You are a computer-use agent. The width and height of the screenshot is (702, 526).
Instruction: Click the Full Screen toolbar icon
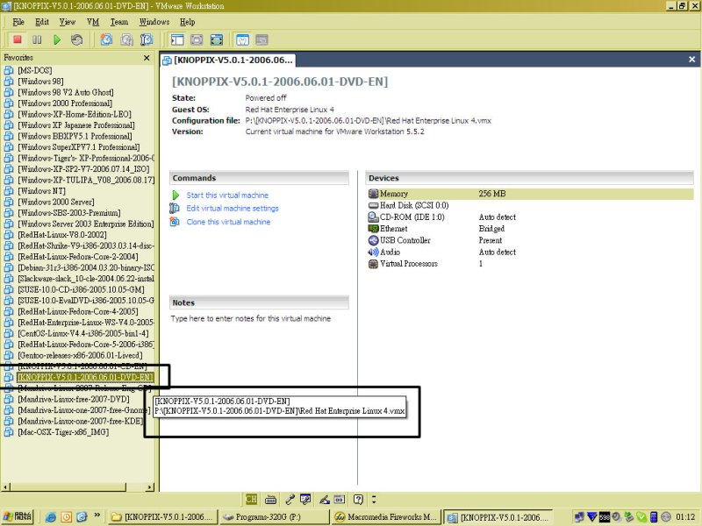coord(217,39)
